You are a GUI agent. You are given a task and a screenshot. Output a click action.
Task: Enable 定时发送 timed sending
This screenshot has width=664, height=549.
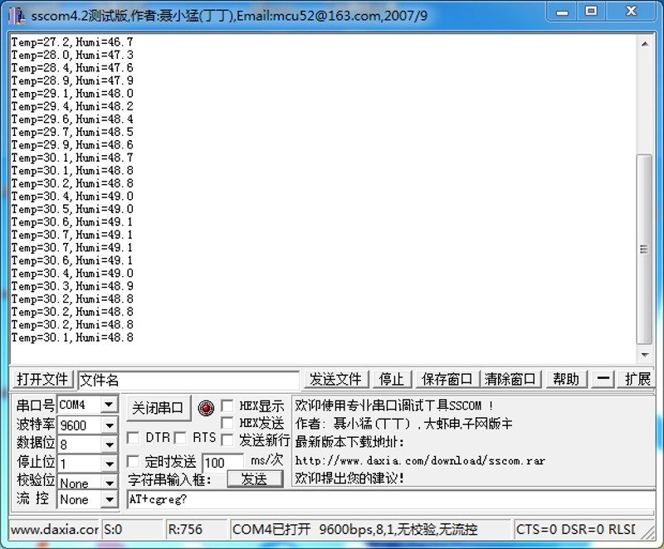[x=133, y=462]
